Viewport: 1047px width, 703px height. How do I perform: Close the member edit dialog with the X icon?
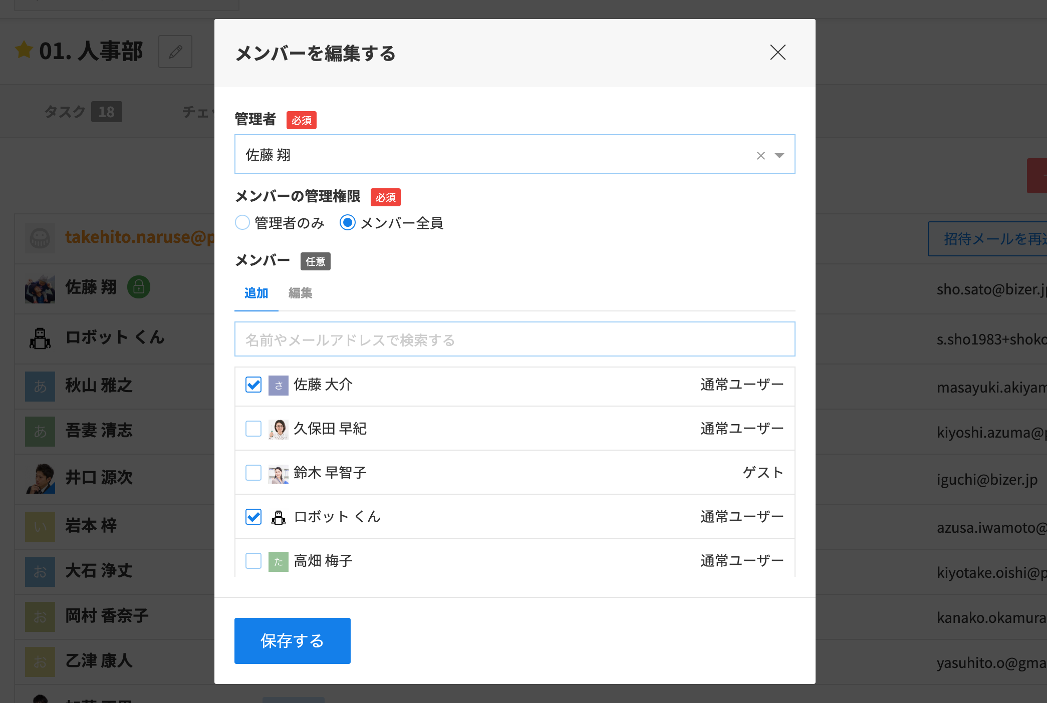click(777, 52)
